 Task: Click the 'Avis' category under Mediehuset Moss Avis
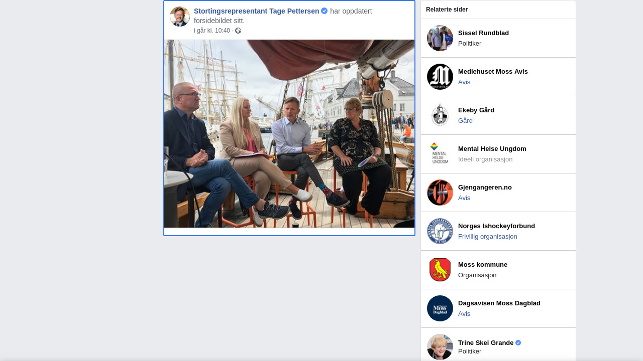(464, 82)
